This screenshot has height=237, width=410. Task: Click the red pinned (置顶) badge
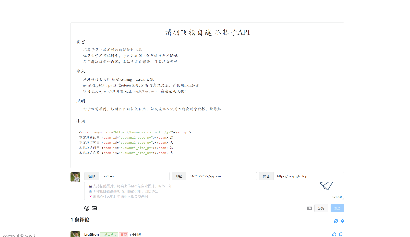tap(123, 234)
